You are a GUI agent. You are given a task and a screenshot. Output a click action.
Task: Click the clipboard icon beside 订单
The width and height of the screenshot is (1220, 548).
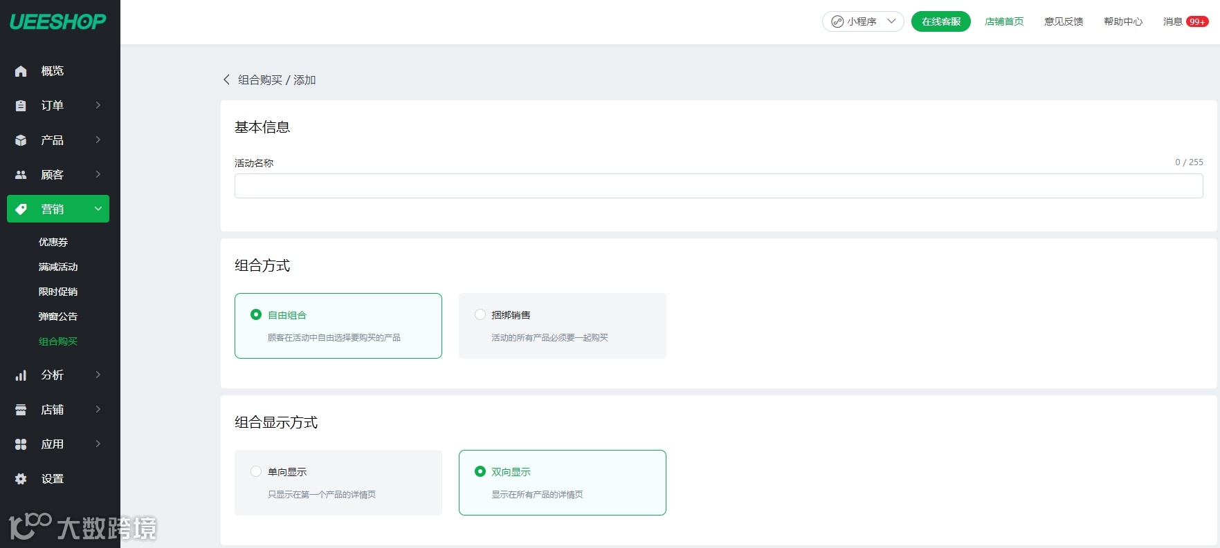click(21, 106)
